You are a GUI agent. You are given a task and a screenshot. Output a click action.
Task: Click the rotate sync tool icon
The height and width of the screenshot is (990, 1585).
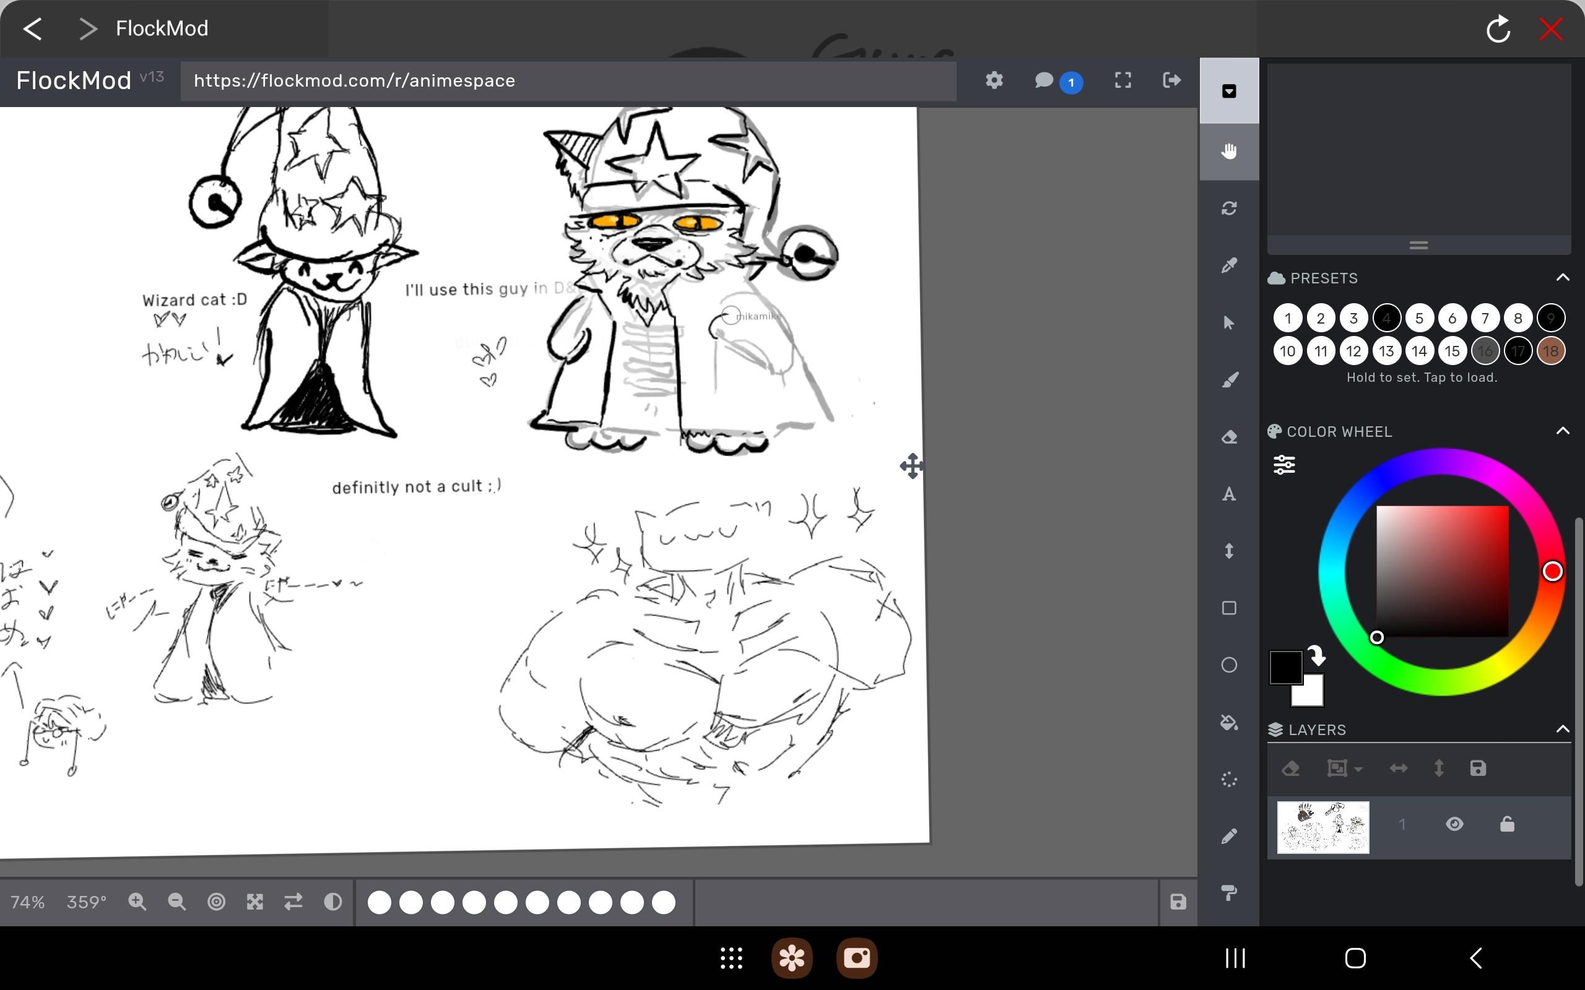[1229, 209]
